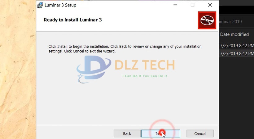Screen dimensions: 254x139
Task: Select the first 7/2/2019 8:42 PM file row
Action: pos(237,46)
